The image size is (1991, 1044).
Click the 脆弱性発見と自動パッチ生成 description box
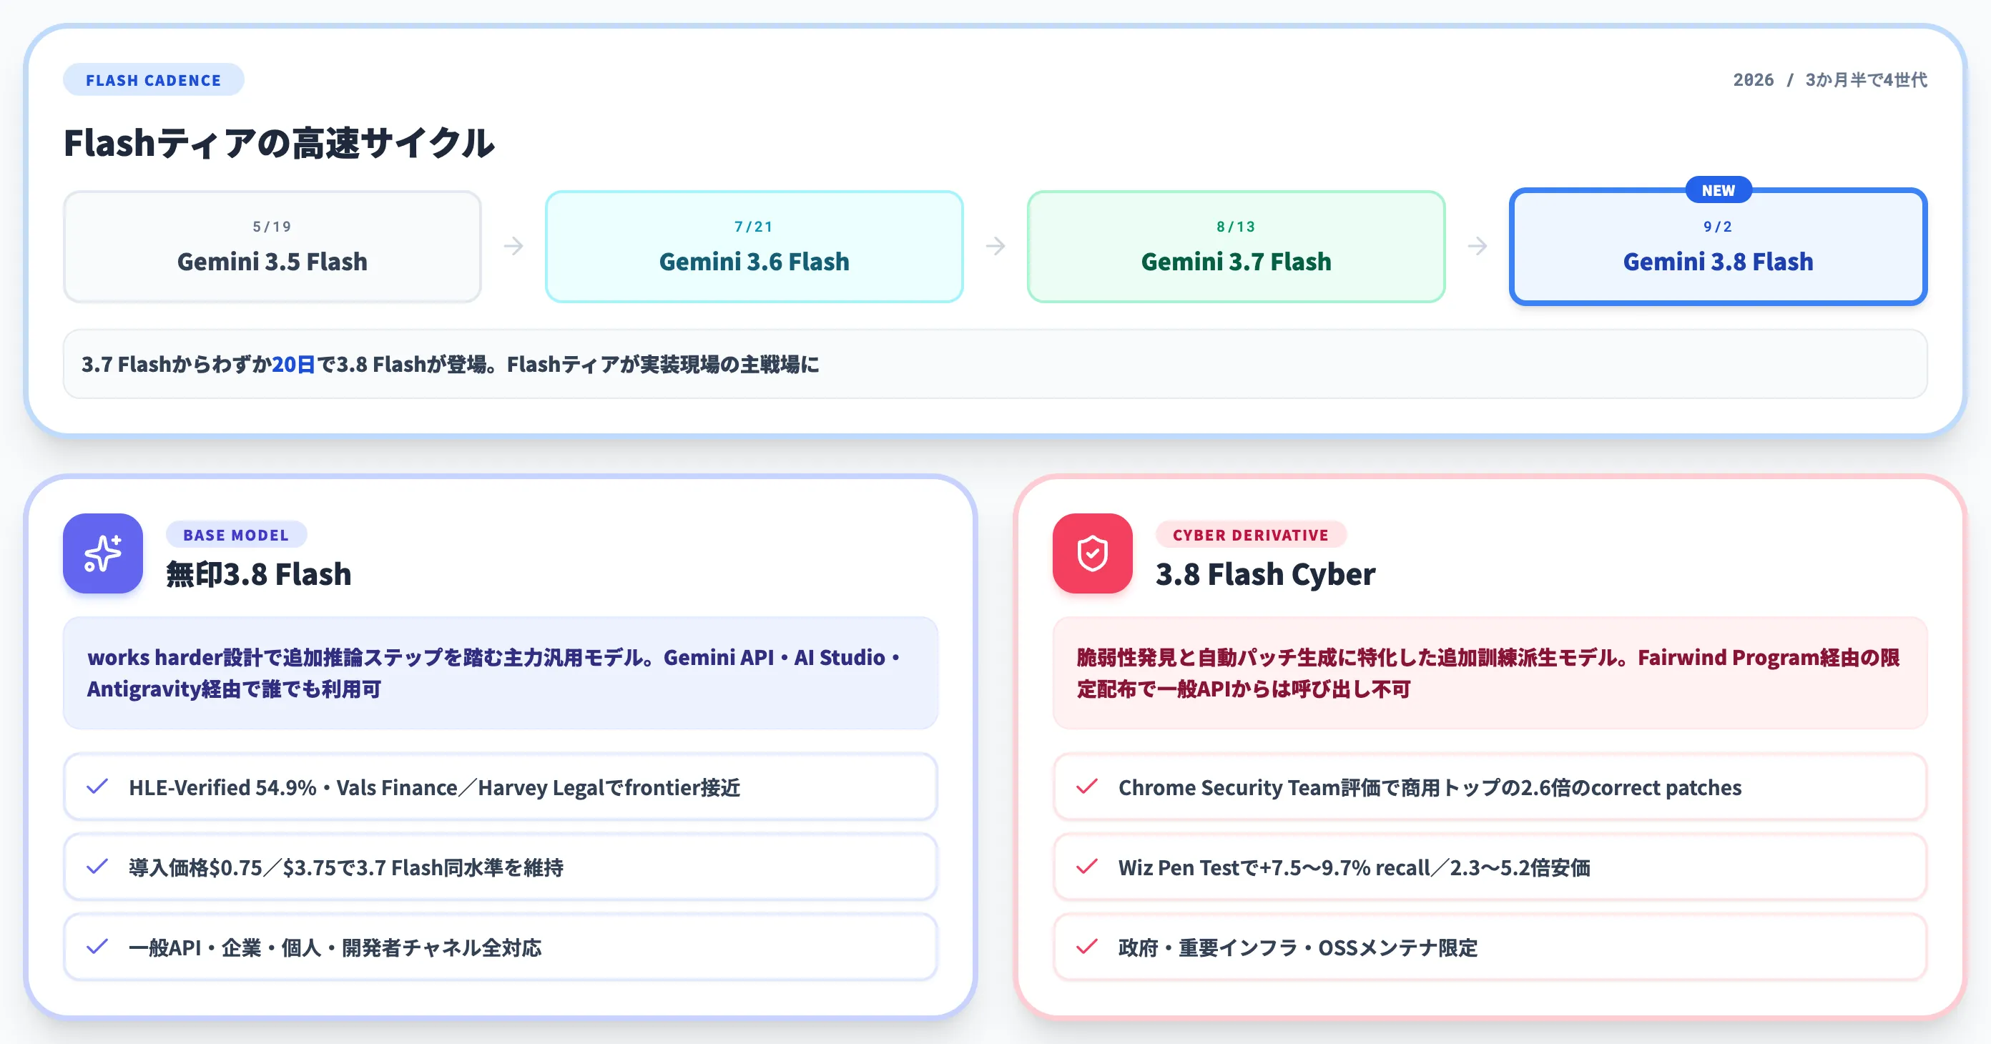pyautogui.click(x=1490, y=672)
